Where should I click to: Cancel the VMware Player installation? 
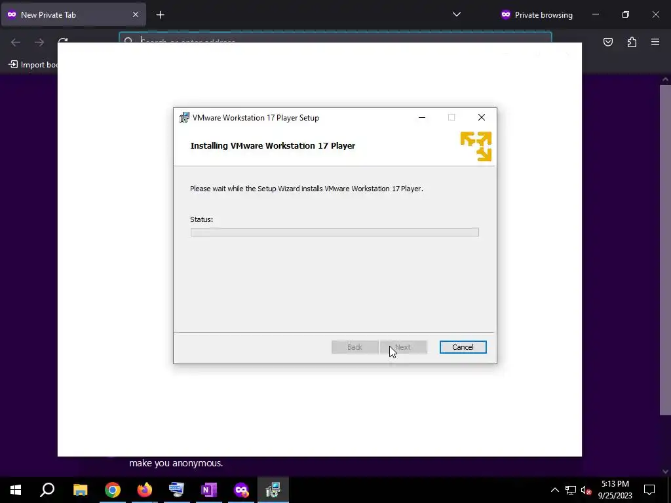pyautogui.click(x=463, y=347)
